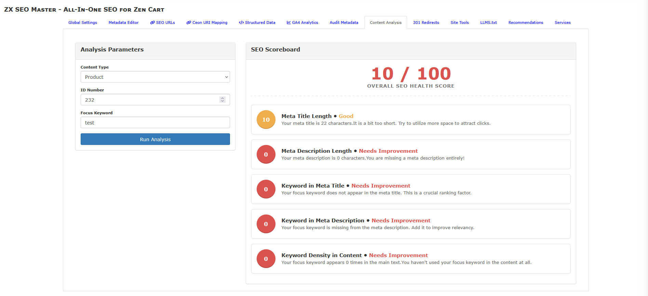Open the Global Settings tab
This screenshot has height=296, width=648.
82,23
